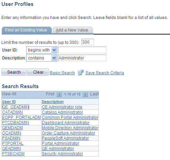Screen dimensions: 170x160
Task: Switch to Add a New Value tab
Action: click(x=72, y=30)
